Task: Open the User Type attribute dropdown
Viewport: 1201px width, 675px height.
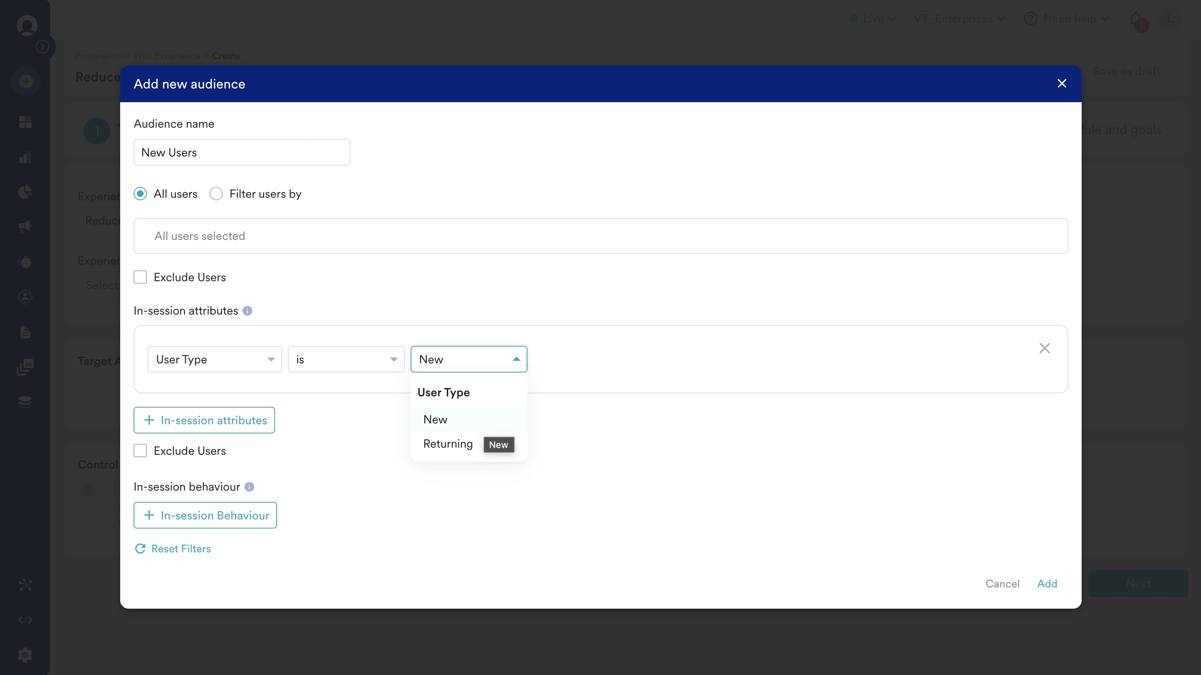Action: coord(214,360)
